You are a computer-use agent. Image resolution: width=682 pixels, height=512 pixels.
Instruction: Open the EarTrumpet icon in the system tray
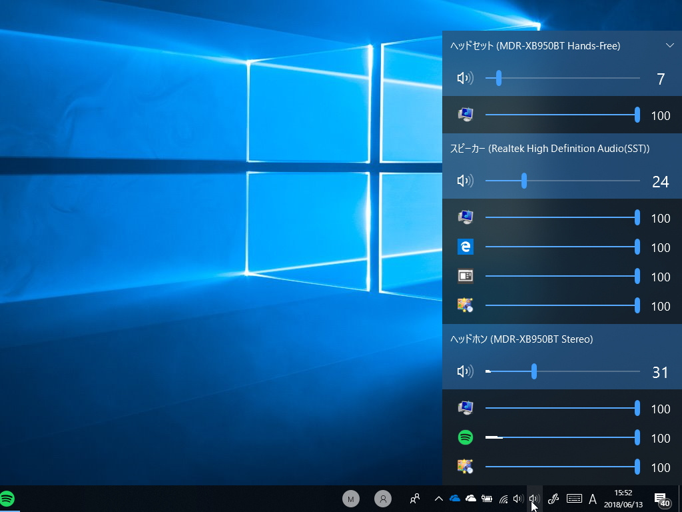click(x=533, y=498)
